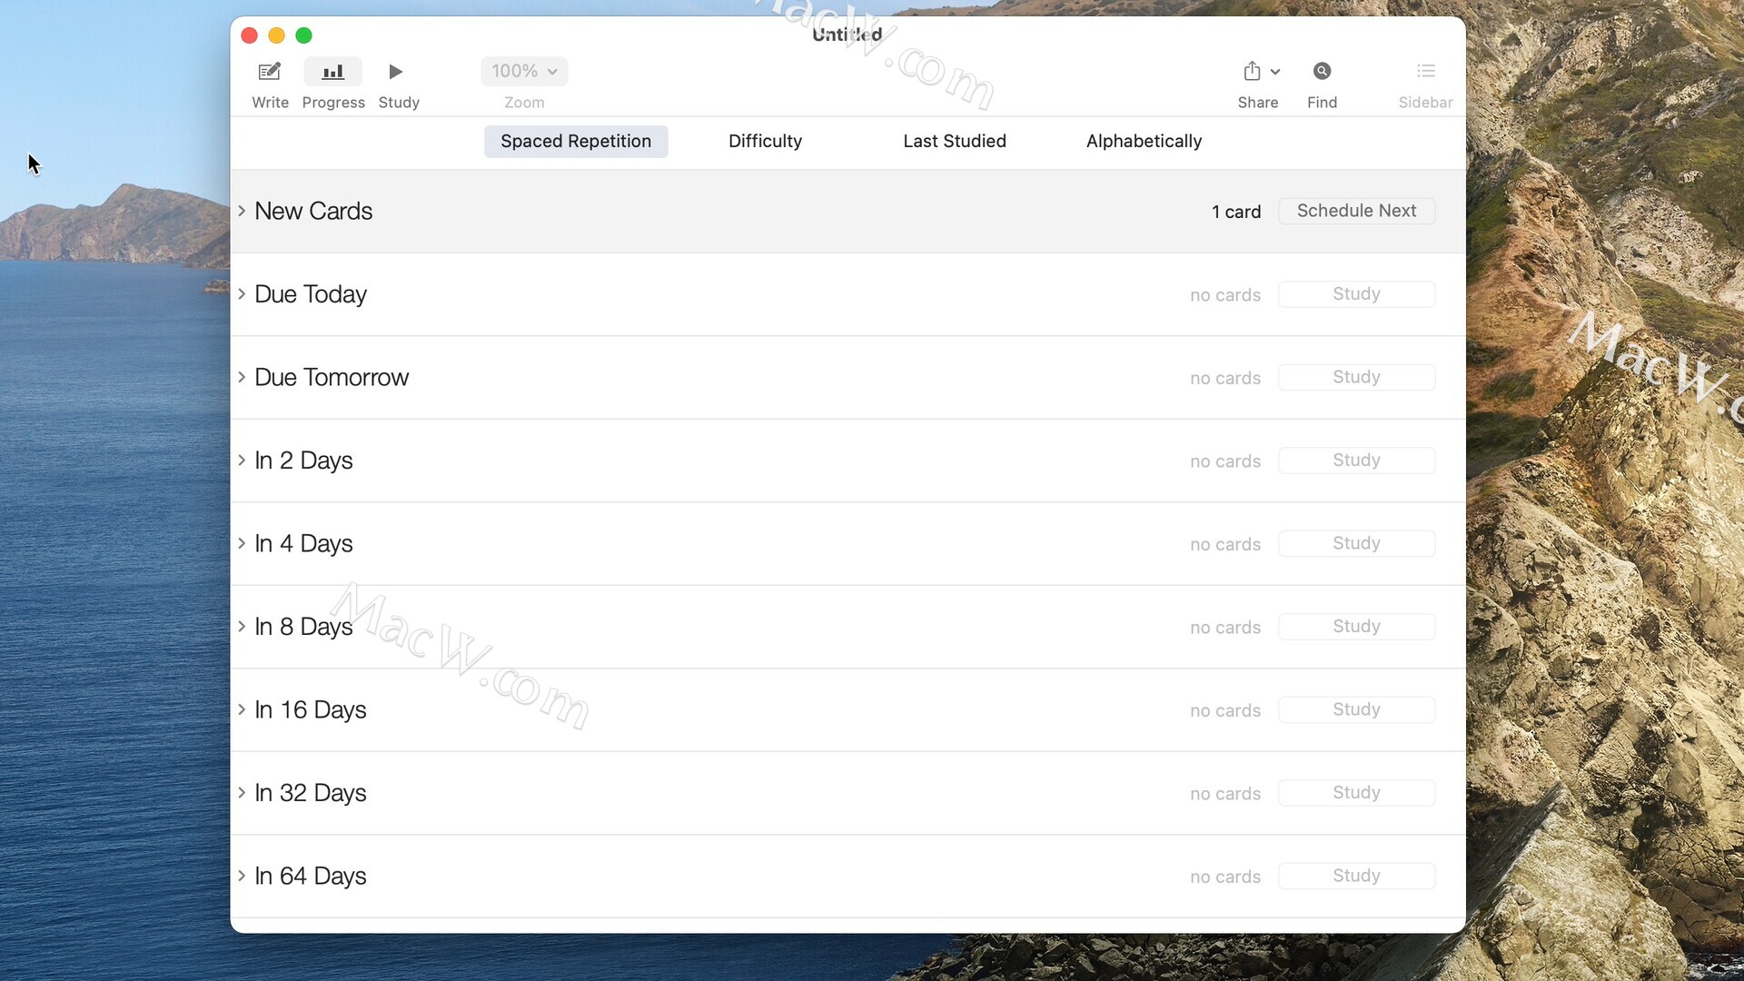Click Schedule Next for New Cards
Viewport: 1744px width, 981px height.
tap(1356, 211)
